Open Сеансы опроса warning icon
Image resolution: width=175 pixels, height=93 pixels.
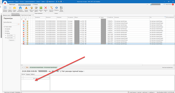point(26,9)
